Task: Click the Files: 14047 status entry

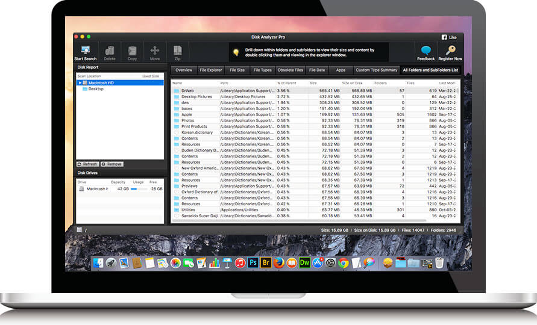Action: [x=413, y=231]
